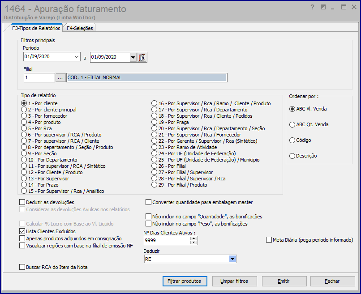Choose 26 - Por Filial report
This screenshot has height=294, width=361.
(168, 166)
